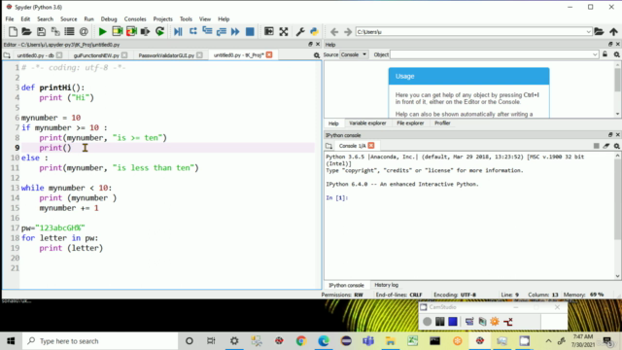This screenshot has height=350, width=622.
Task: Expand the Object combo box dropdown
Action: [595, 54]
